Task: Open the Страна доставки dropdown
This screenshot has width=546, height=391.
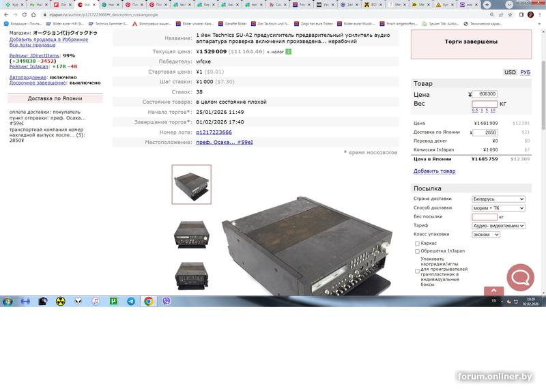Action: coord(498,199)
